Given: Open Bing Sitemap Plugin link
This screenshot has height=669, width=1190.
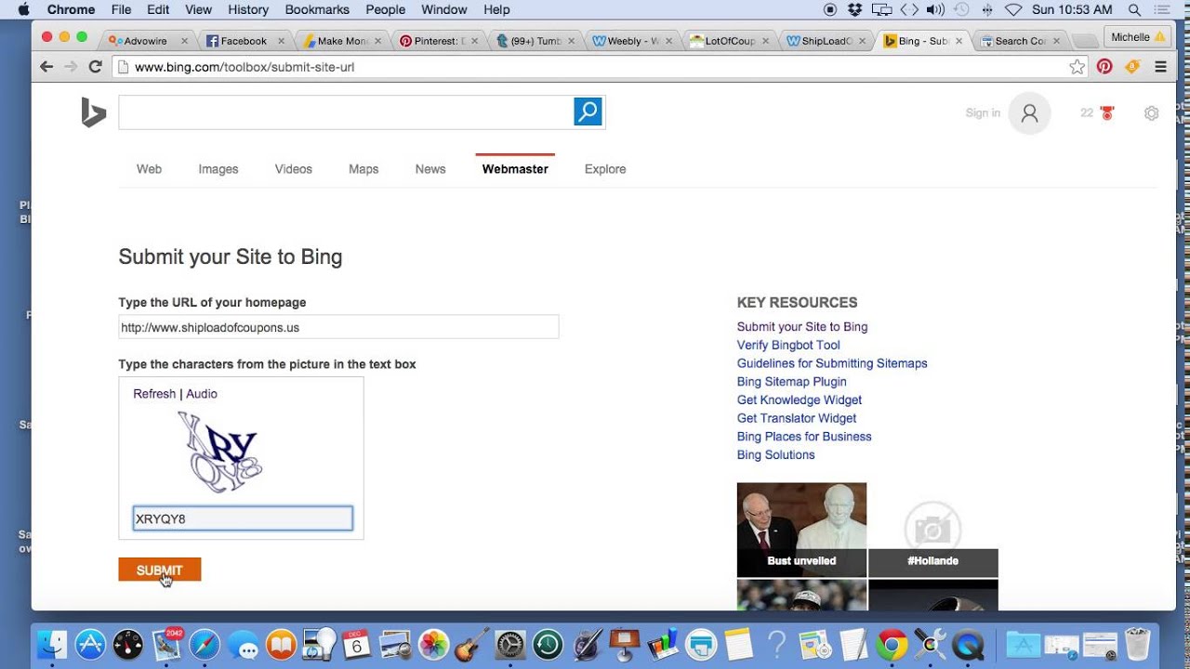Looking at the screenshot, I should pos(792,382).
